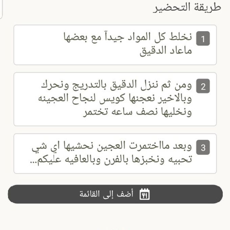Tap the line "وبعد مااختمرت العجين نحشيها اي شي"
Viewport: 230px width, 230px height.
[112, 146]
